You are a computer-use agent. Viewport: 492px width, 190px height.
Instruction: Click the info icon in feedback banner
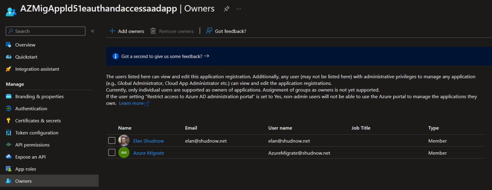point(116,56)
